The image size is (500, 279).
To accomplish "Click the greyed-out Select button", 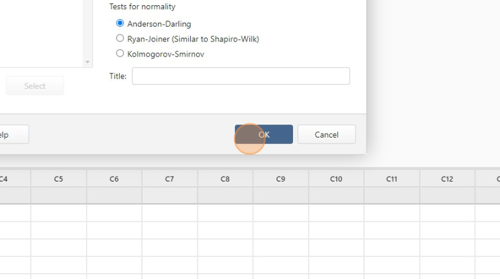I will point(35,86).
